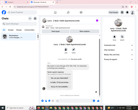Viewport: 138px width, 110px height.
Task: View site information icon in address bar
Action: click(15, 7)
